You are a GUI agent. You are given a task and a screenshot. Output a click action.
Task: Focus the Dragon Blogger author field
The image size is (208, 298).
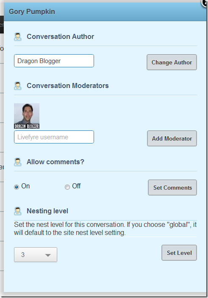(54, 61)
